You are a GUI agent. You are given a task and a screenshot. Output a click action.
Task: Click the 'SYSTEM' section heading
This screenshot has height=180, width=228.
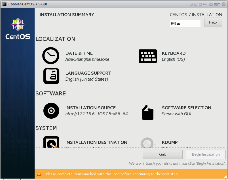(x=46, y=128)
